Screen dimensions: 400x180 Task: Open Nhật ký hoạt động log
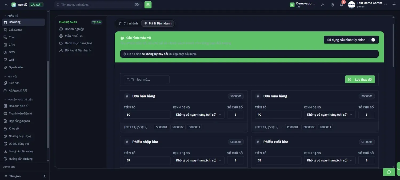point(23,136)
